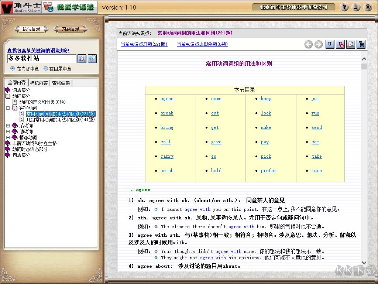Click the forward navigation arrow icon
This screenshot has height=284, width=378.
click(319, 44)
